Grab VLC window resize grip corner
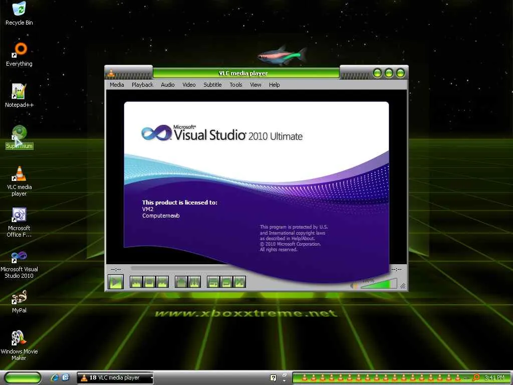Viewport: 513px width, 385px height. [403, 286]
